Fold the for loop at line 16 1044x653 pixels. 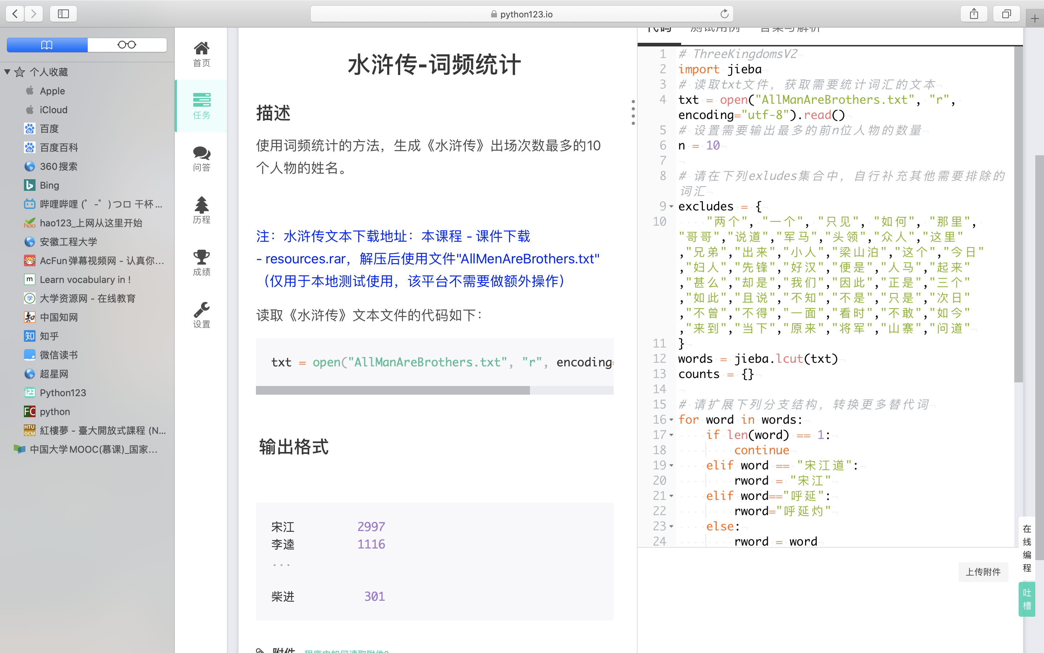click(x=671, y=420)
